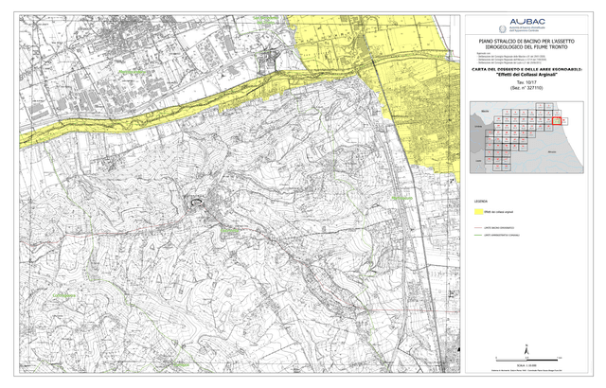
Task: Click the red limite bacino legend line
Action: point(478,228)
